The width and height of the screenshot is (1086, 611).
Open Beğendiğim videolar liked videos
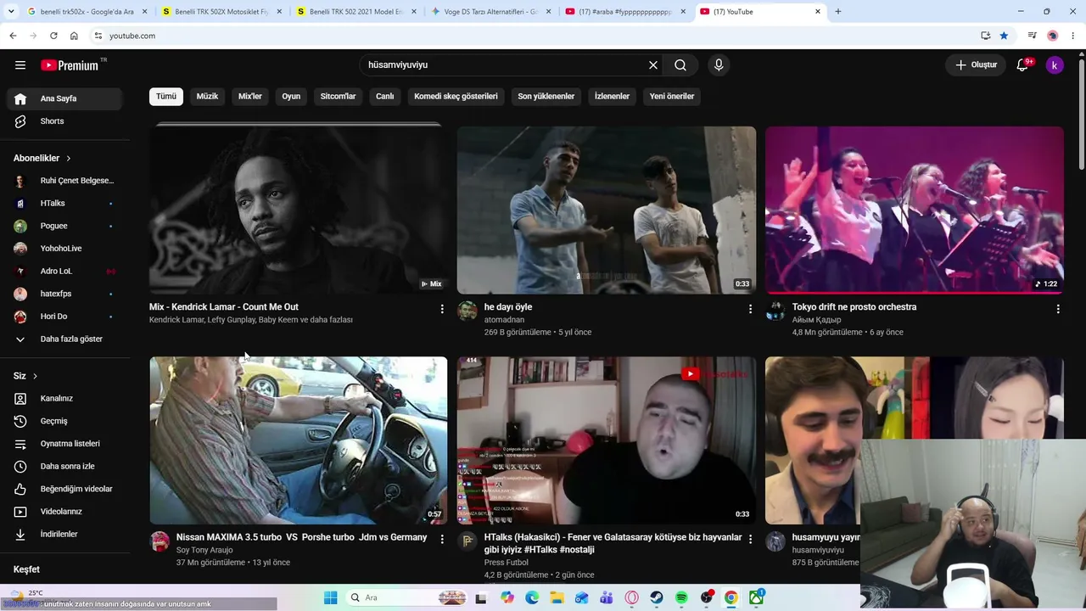(x=64, y=489)
